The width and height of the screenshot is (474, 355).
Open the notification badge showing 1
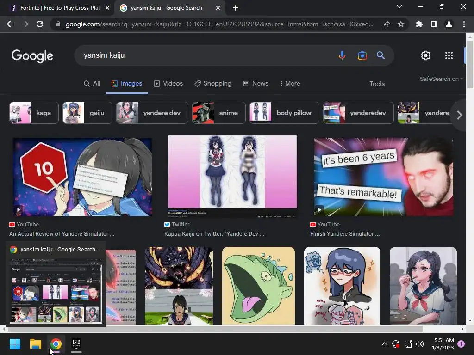461,343
